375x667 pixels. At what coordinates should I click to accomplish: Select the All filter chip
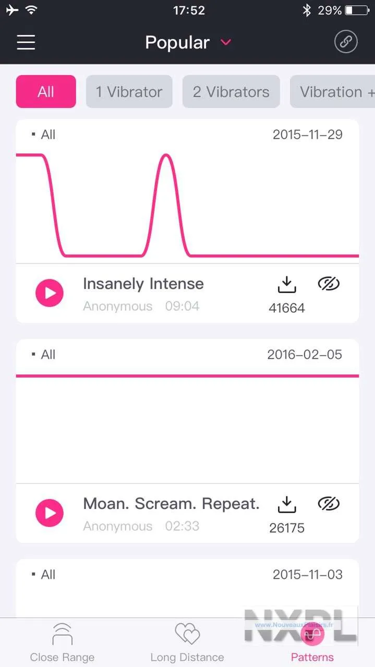pyautogui.click(x=46, y=92)
